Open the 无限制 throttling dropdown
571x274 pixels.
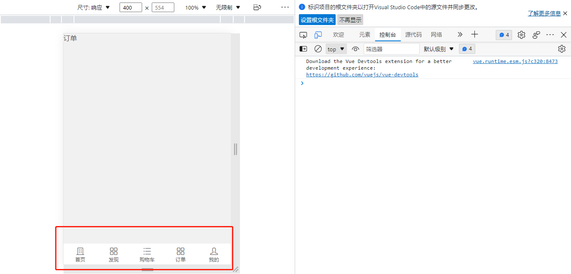tap(228, 8)
